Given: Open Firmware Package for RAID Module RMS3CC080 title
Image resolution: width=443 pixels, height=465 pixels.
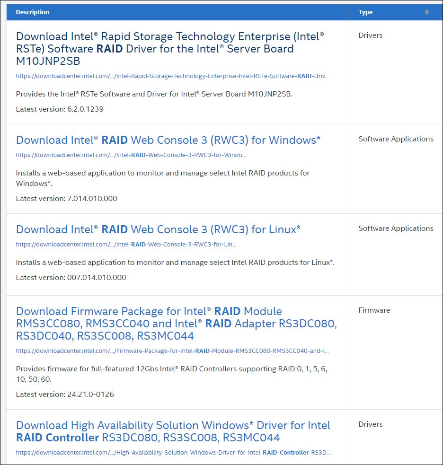Looking at the screenshot, I should (176, 324).
